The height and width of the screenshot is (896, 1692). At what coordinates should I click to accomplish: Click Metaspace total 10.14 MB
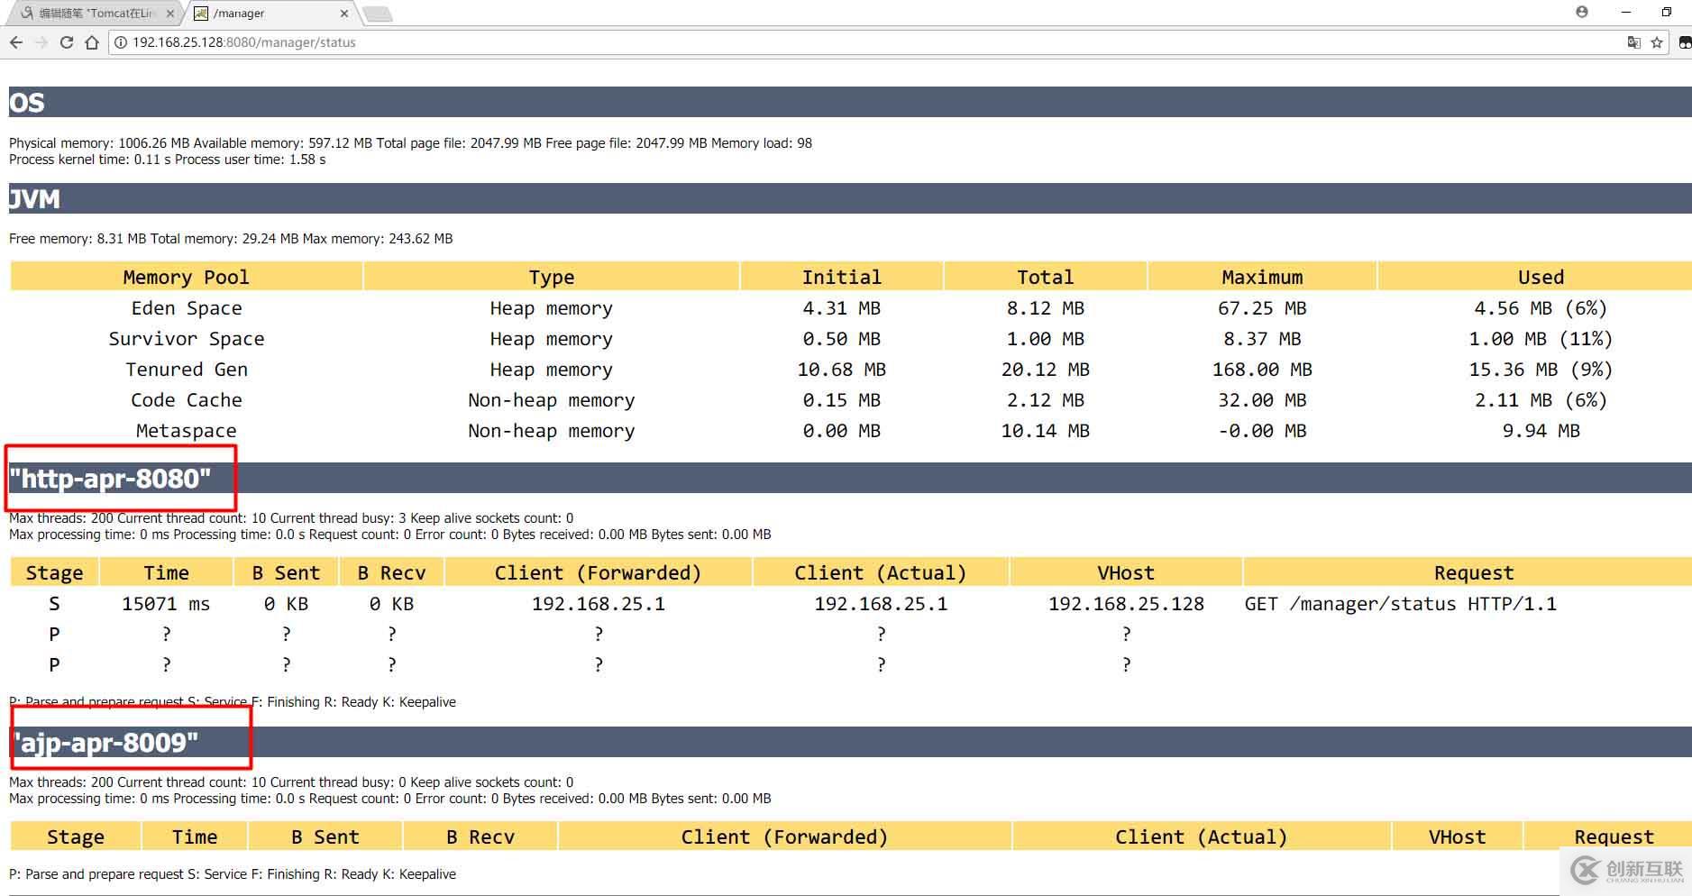coord(1046,431)
